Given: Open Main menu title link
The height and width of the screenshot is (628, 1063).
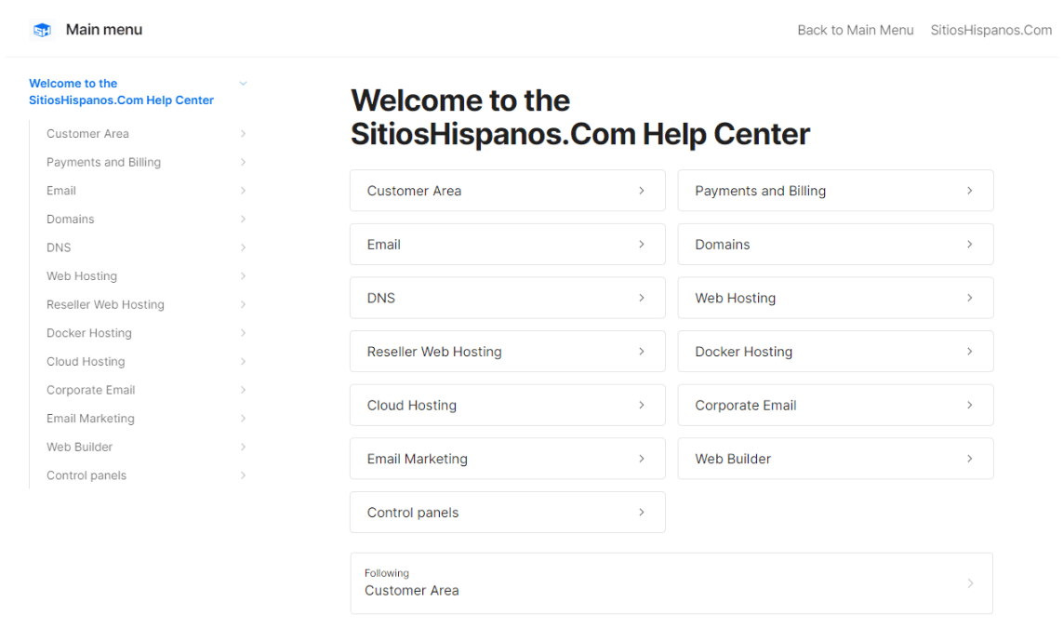Looking at the screenshot, I should (x=104, y=30).
